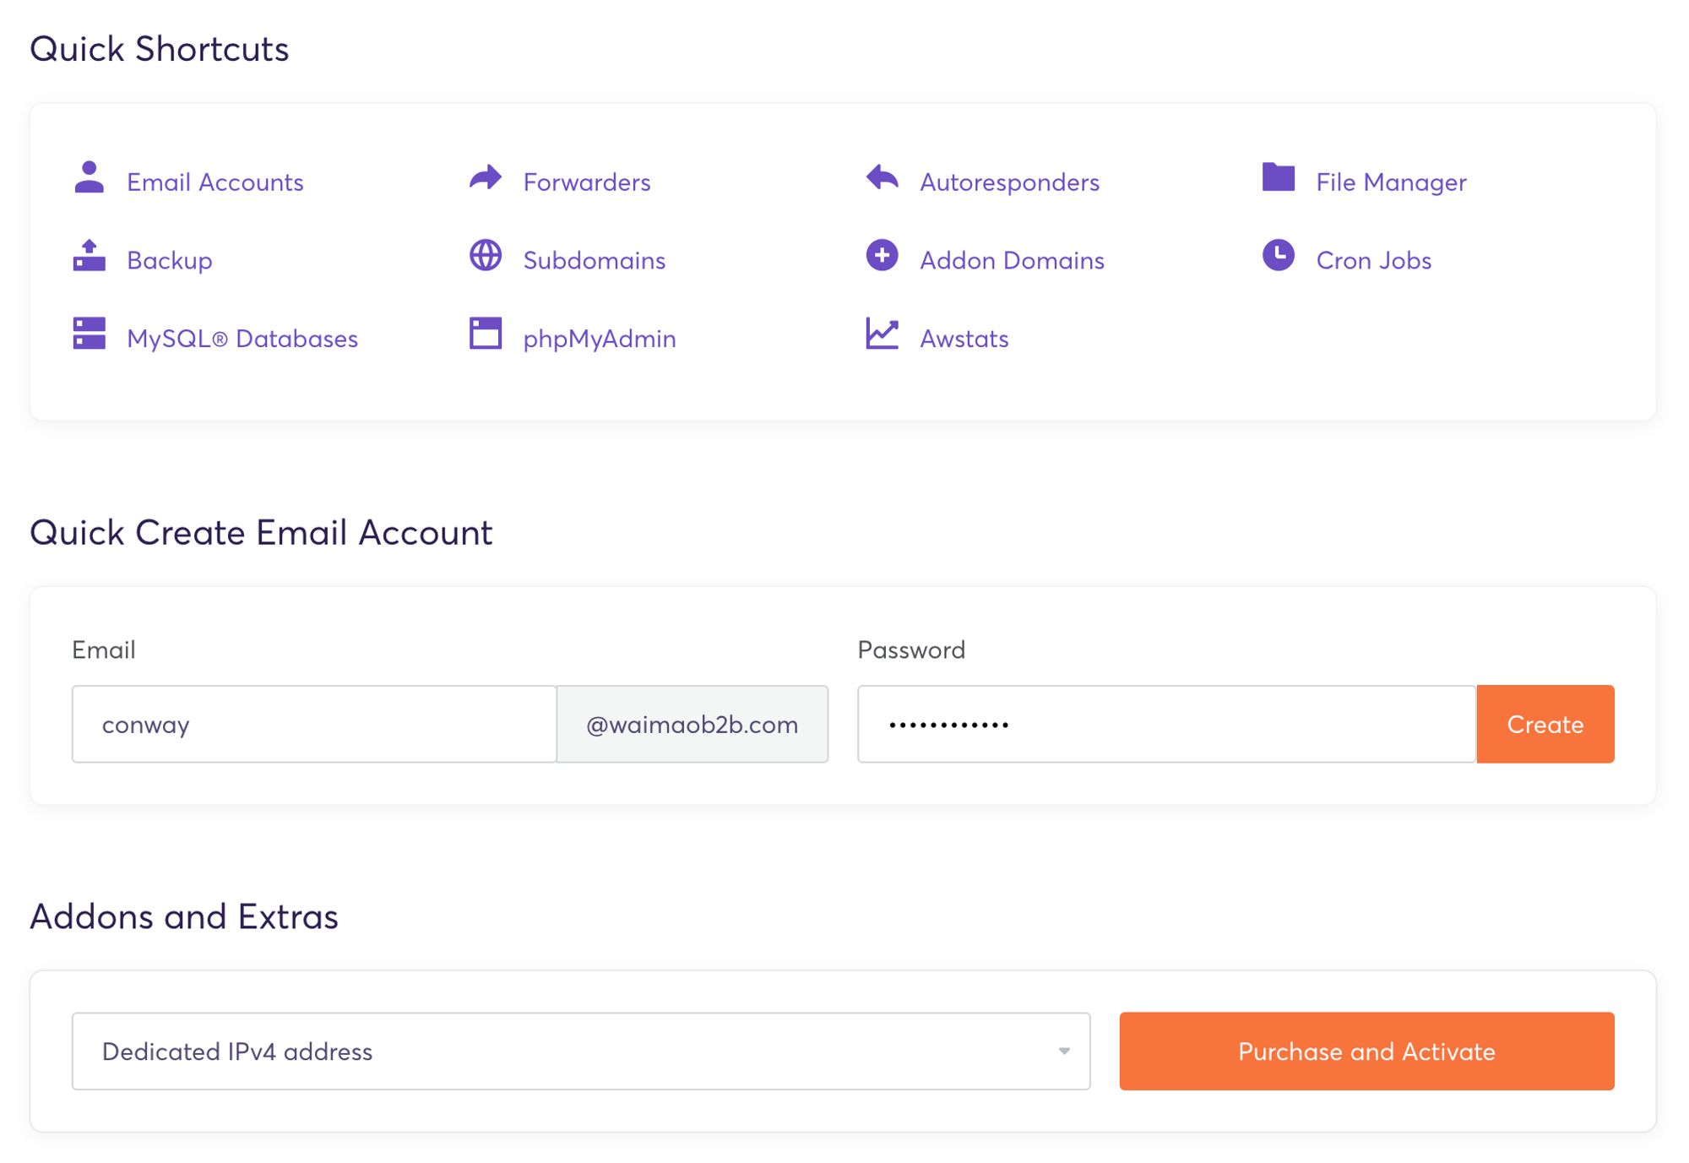Click the Cron Jobs clock icon

[x=1278, y=256]
